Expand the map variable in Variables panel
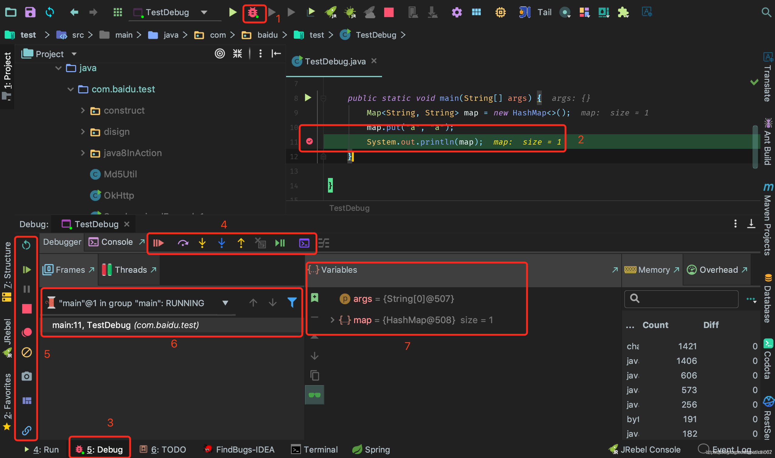775x458 pixels. click(x=330, y=320)
